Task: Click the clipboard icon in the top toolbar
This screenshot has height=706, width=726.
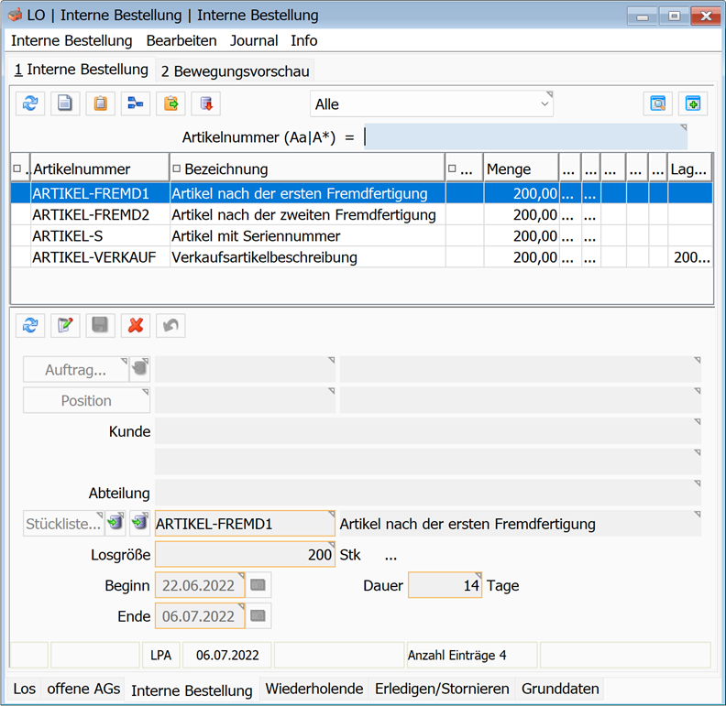Action: (x=100, y=103)
